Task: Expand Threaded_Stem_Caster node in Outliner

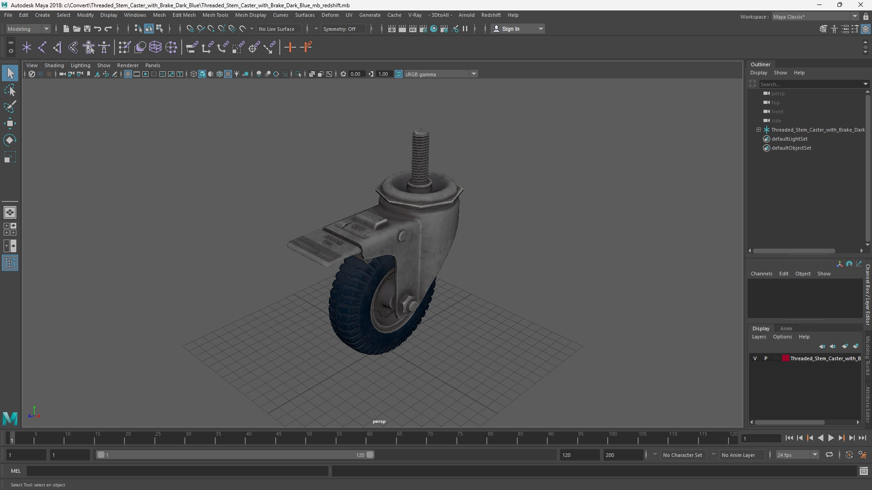Action: point(758,130)
